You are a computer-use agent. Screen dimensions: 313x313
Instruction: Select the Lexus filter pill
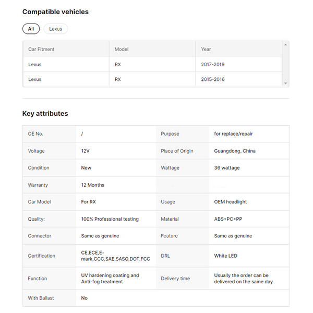point(55,29)
